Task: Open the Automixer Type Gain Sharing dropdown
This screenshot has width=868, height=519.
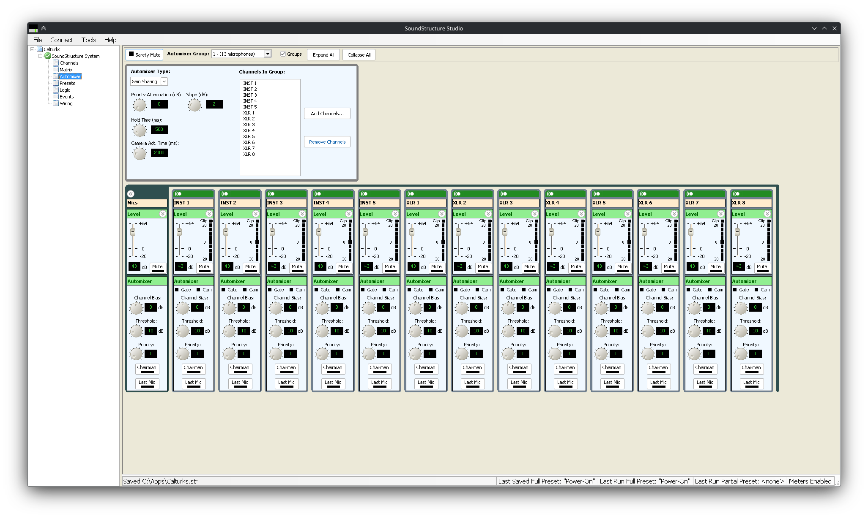Action: click(164, 82)
